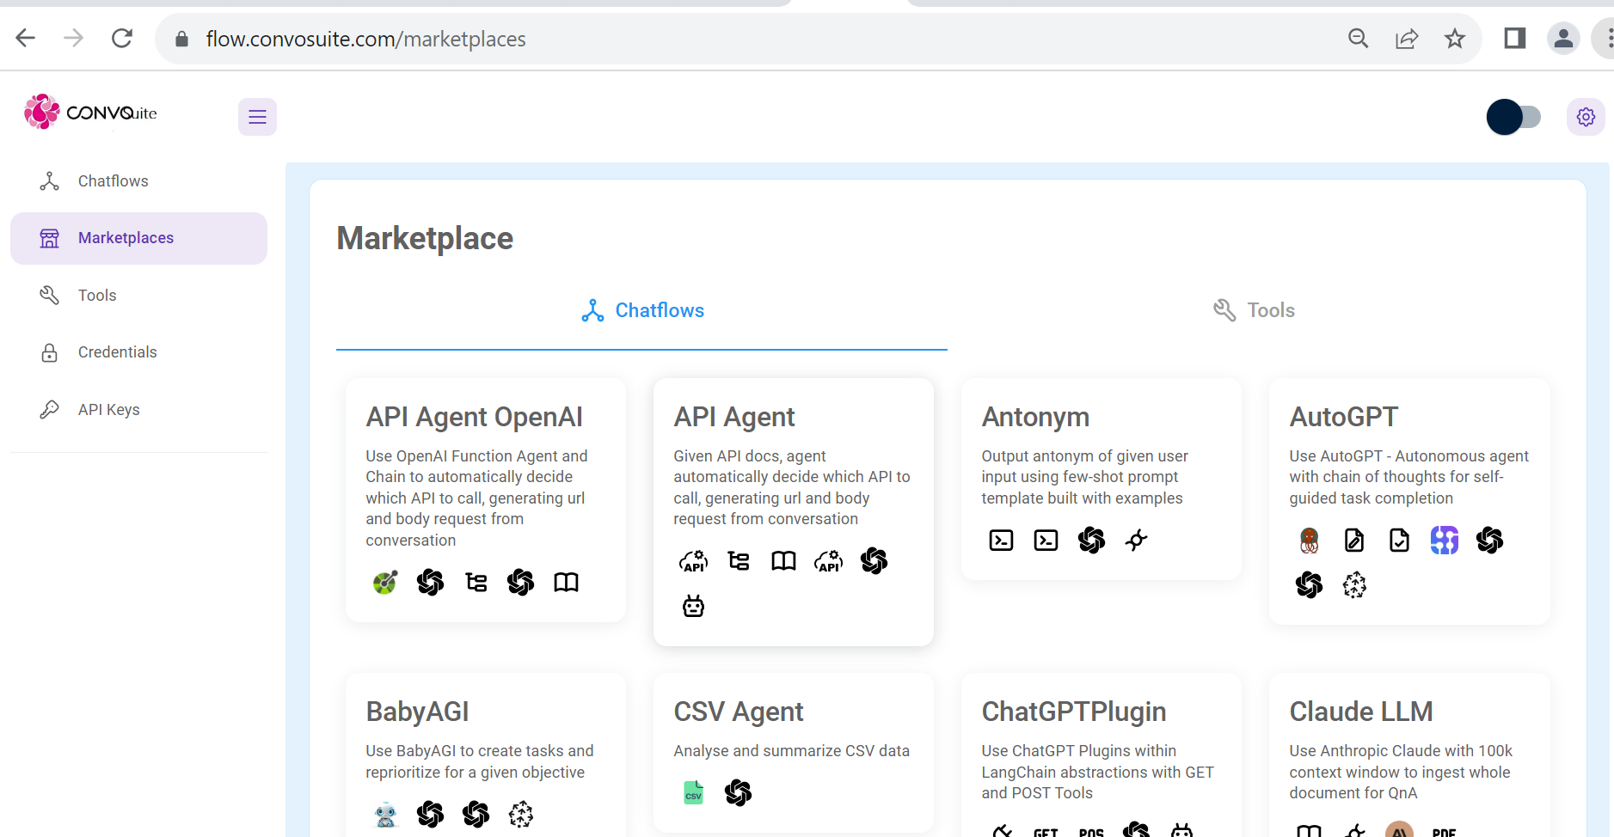The image size is (1614, 837).
Task: Bookmark this page with the star
Action: point(1455,39)
